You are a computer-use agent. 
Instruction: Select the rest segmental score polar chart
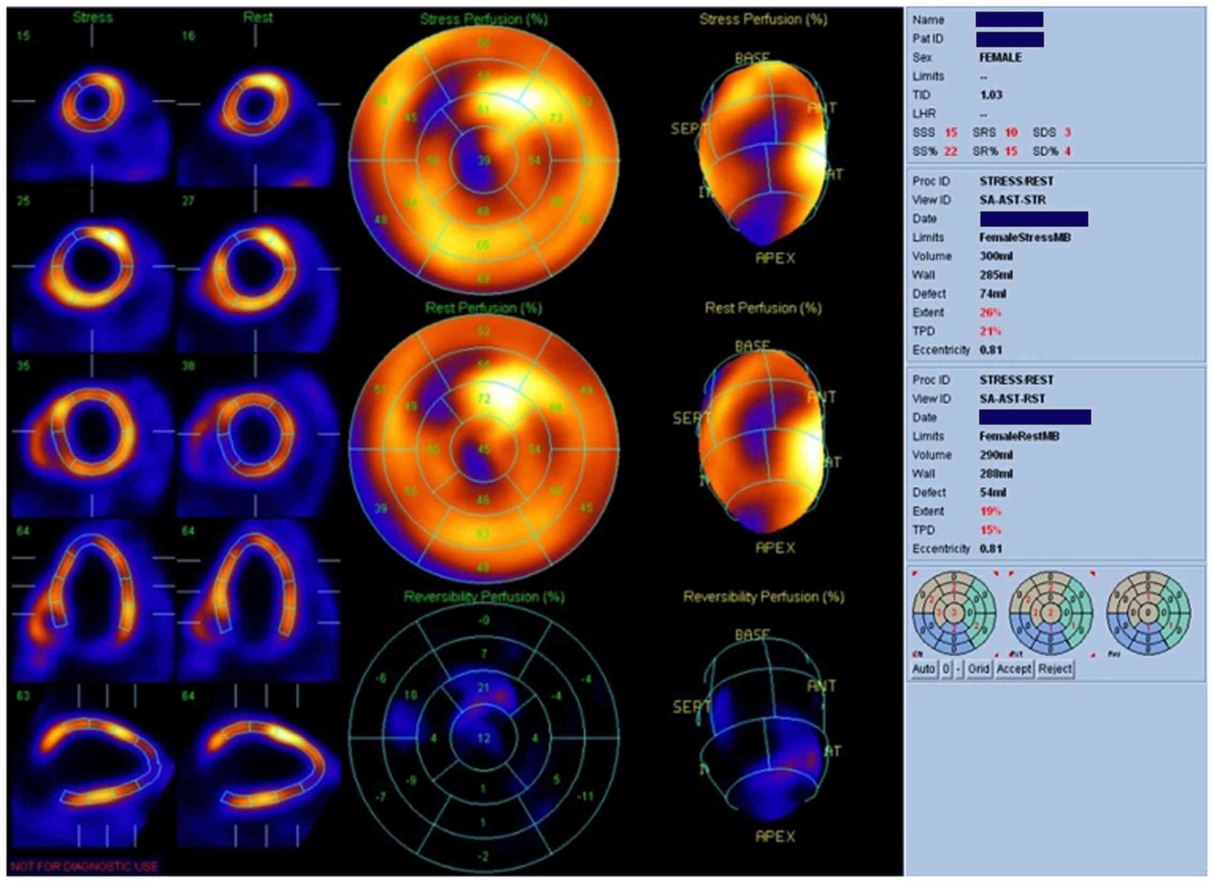click(1050, 613)
